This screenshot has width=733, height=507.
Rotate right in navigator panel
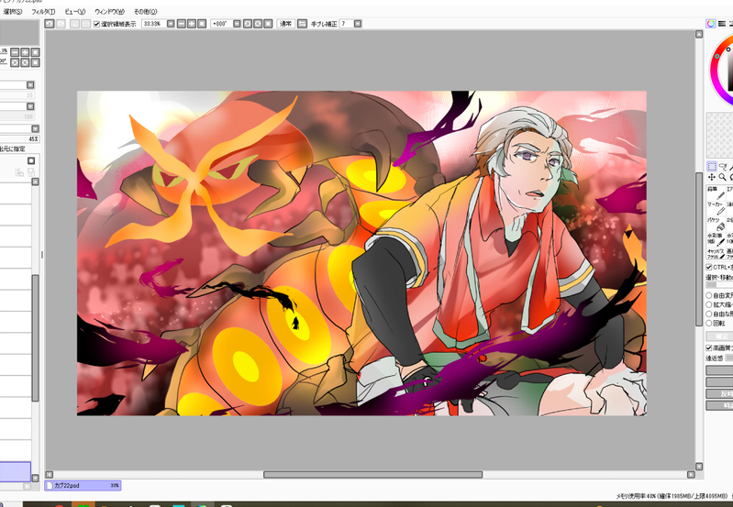25,62
